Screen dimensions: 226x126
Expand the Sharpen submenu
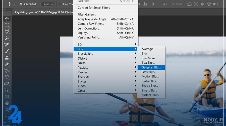[x=105, y=77]
